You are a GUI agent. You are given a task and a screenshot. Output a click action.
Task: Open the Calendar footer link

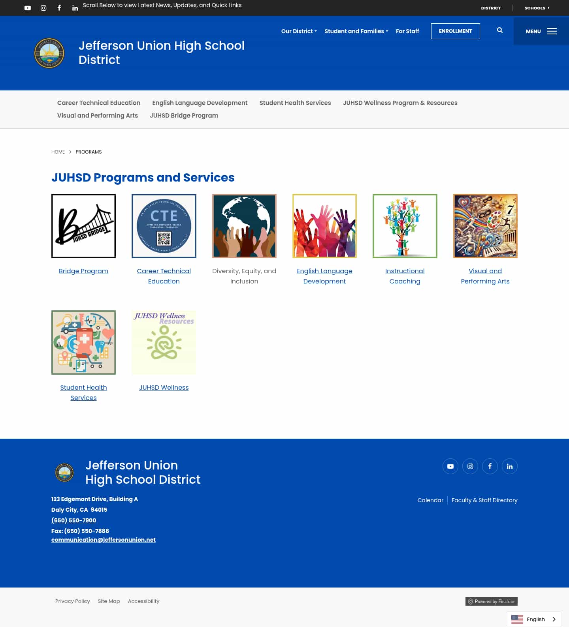[x=430, y=500]
